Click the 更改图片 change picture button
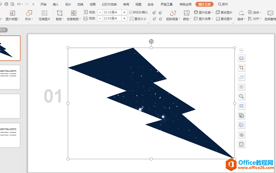This screenshot has width=276, height=173. pos(224,12)
